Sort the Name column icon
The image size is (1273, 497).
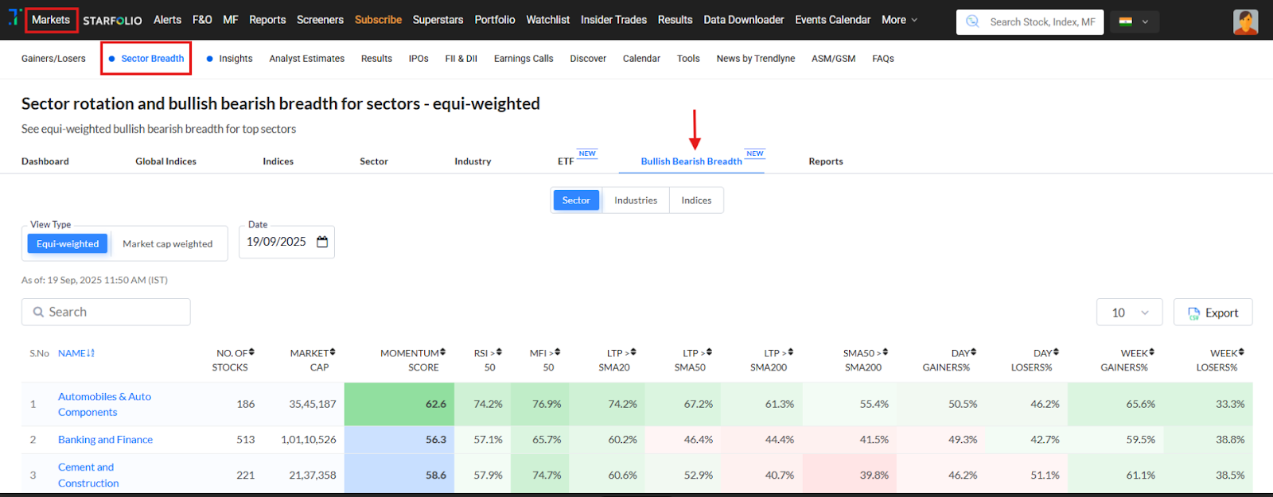(x=91, y=353)
